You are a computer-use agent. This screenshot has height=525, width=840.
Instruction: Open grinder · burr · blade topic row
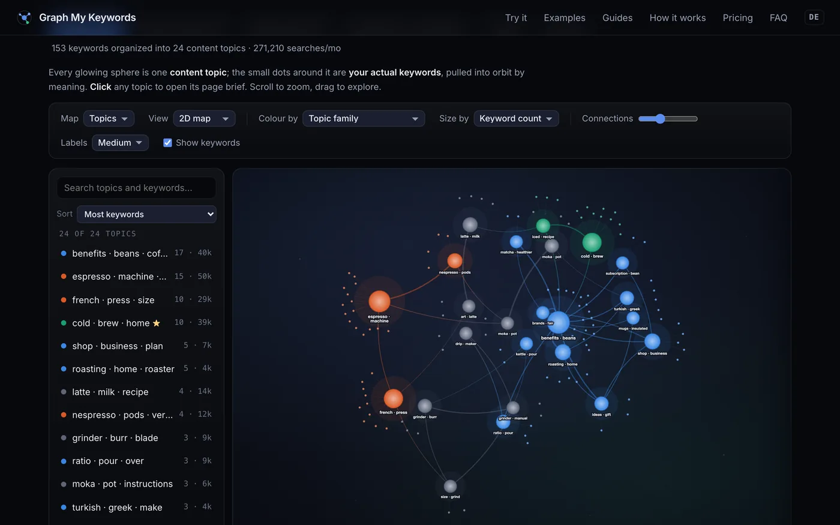pyautogui.click(x=136, y=438)
